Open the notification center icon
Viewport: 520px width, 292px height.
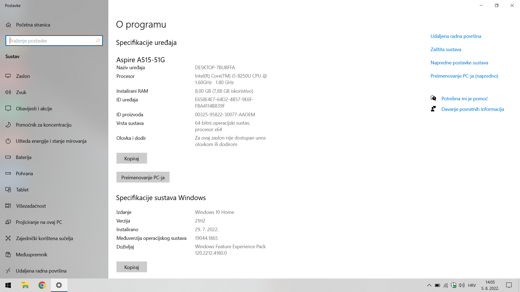[509, 285]
